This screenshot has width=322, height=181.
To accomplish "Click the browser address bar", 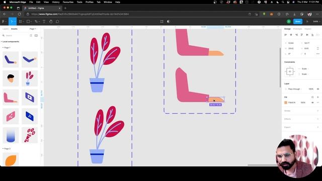I will 135,14.
